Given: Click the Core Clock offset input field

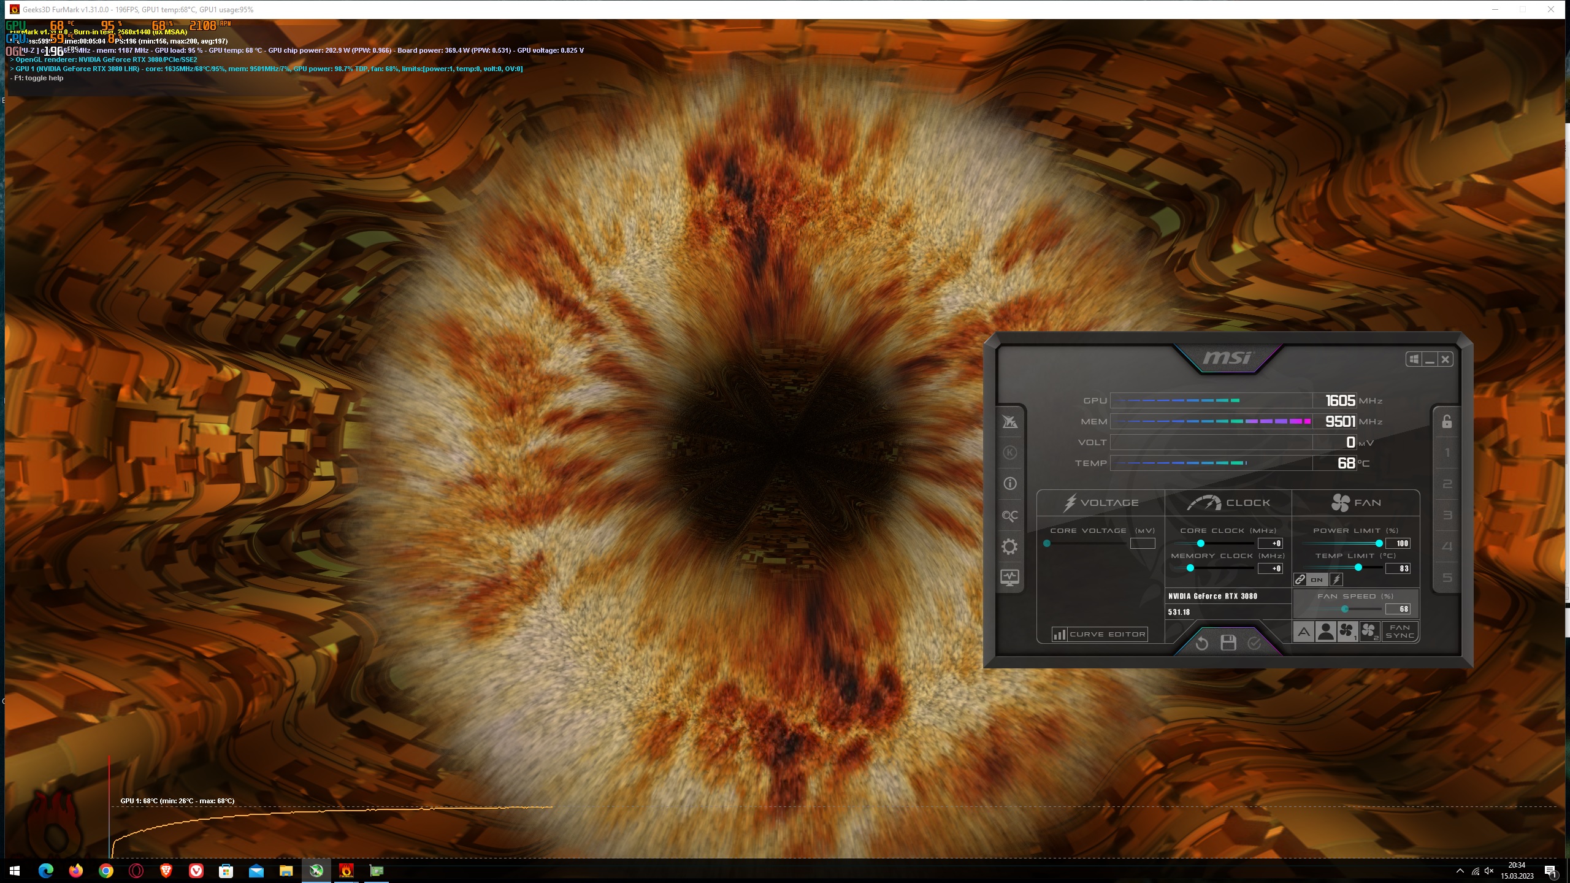Looking at the screenshot, I should tap(1269, 543).
